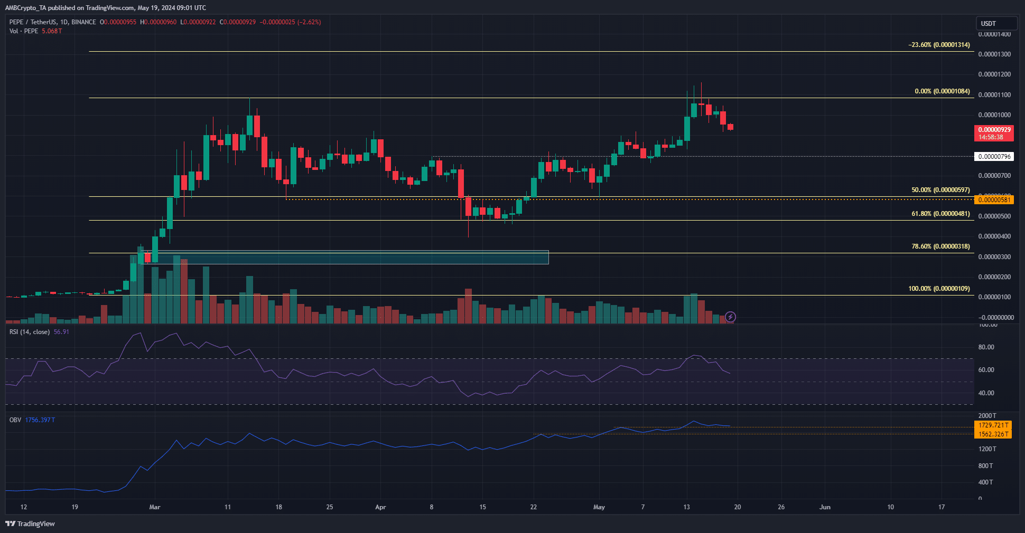Screen dimensions: 1025x533
Task: Select the white price label 0.00000796
Action: [x=994, y=156]
